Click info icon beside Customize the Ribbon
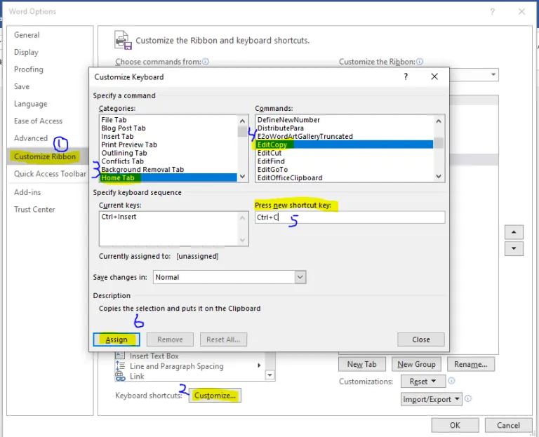Image resolution: width=539 pixels, height=437 pixels. (420, 62)
